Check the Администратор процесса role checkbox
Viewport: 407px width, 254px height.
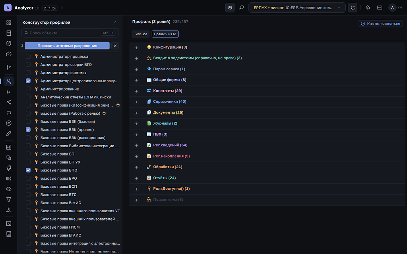click(x=28, y=56)
